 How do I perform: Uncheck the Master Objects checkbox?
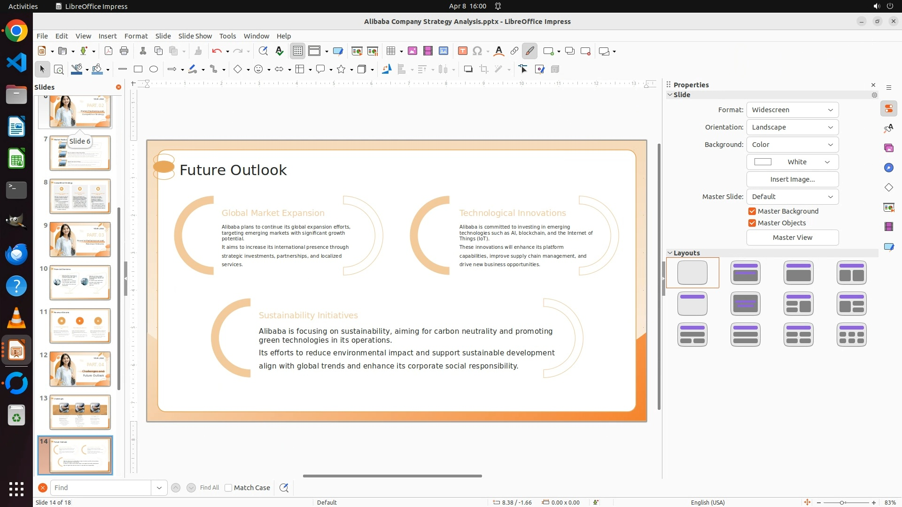point(752,223)
